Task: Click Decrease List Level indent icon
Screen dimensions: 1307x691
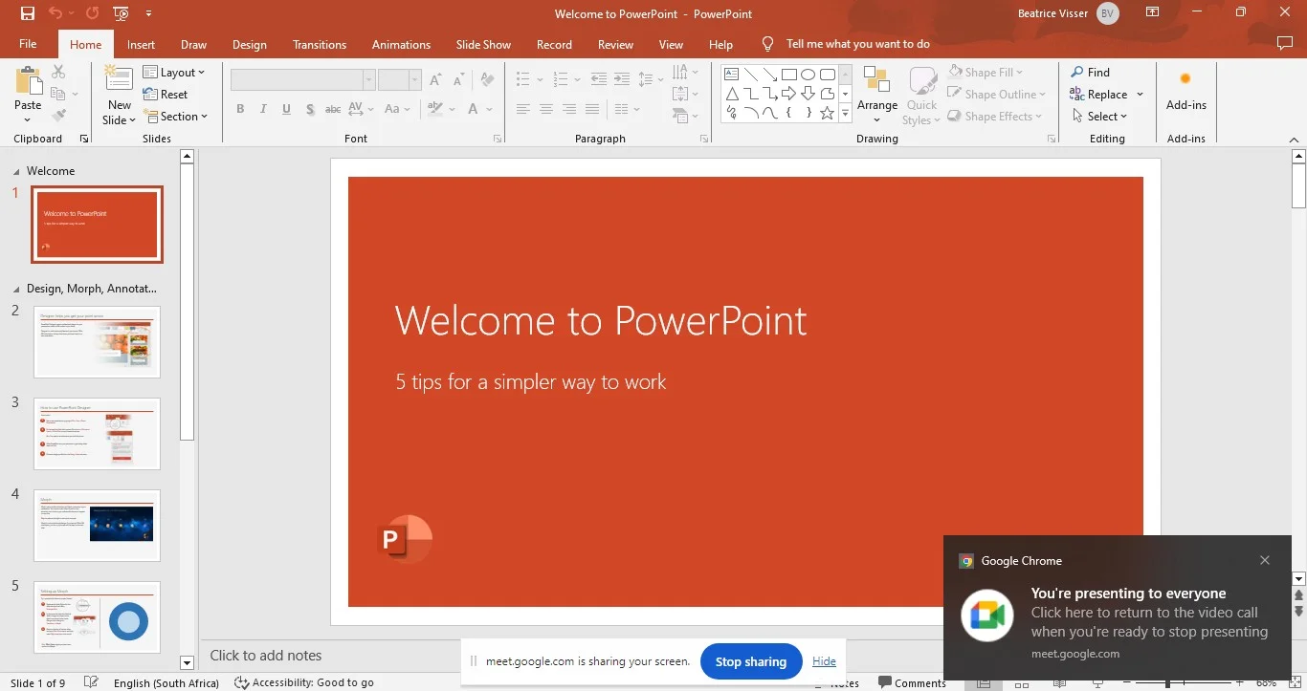Action: pos(599,79)
